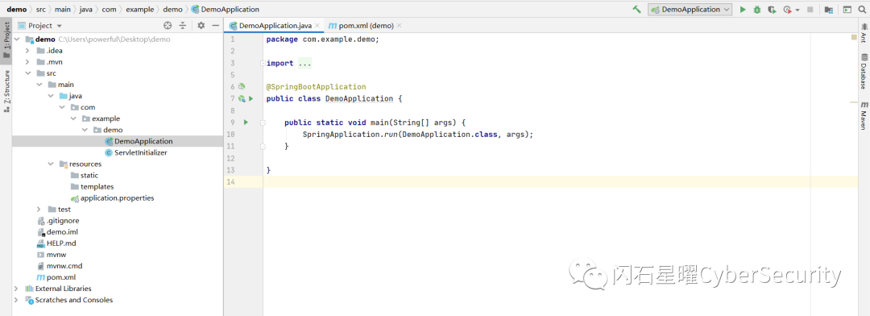The height and width of the screenshot is (316, 870).
Task: Expand the test folder
Action: coord(39,210)
